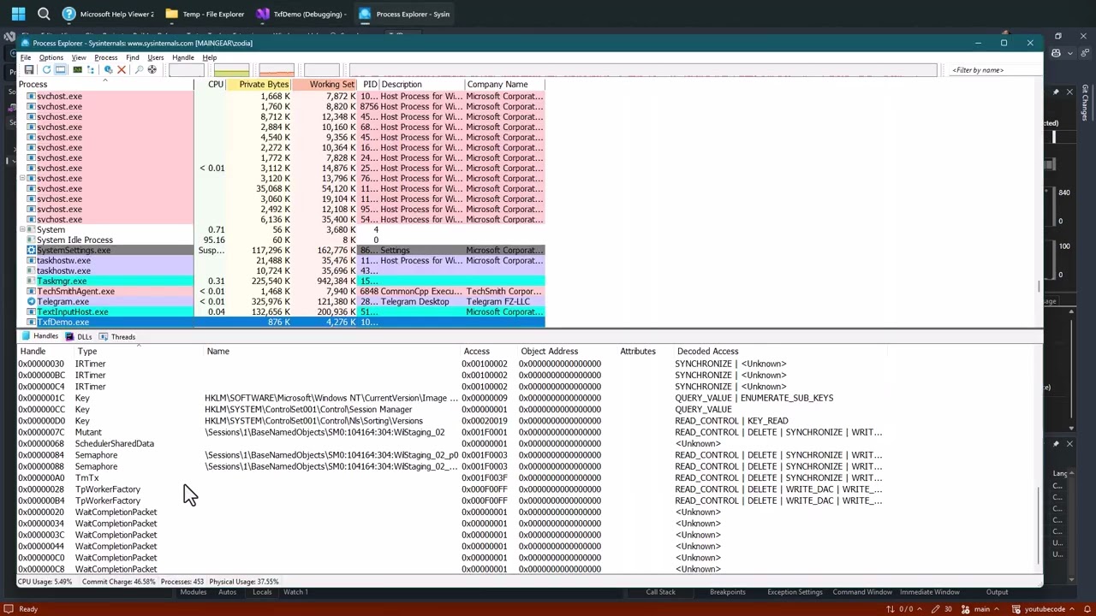
Task: Open the System Information graph toolbar icon
Action: pyautogui.click(x=77, y=70)
